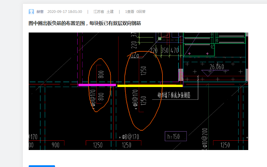Click the 26.060 elevation label in the drawing

pyautogui.click(x=217, y=67)
